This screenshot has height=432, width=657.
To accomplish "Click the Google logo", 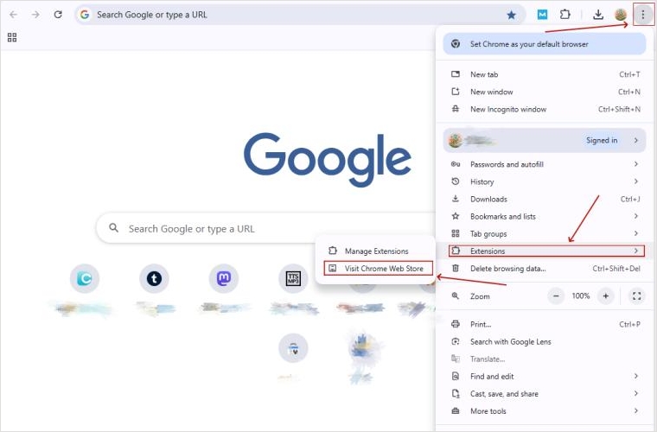I will point(328,159).
